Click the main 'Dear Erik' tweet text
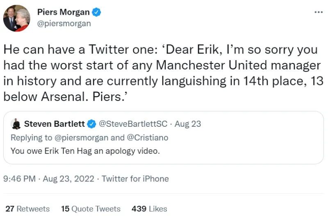328x222 pixels. coord(161,73)
